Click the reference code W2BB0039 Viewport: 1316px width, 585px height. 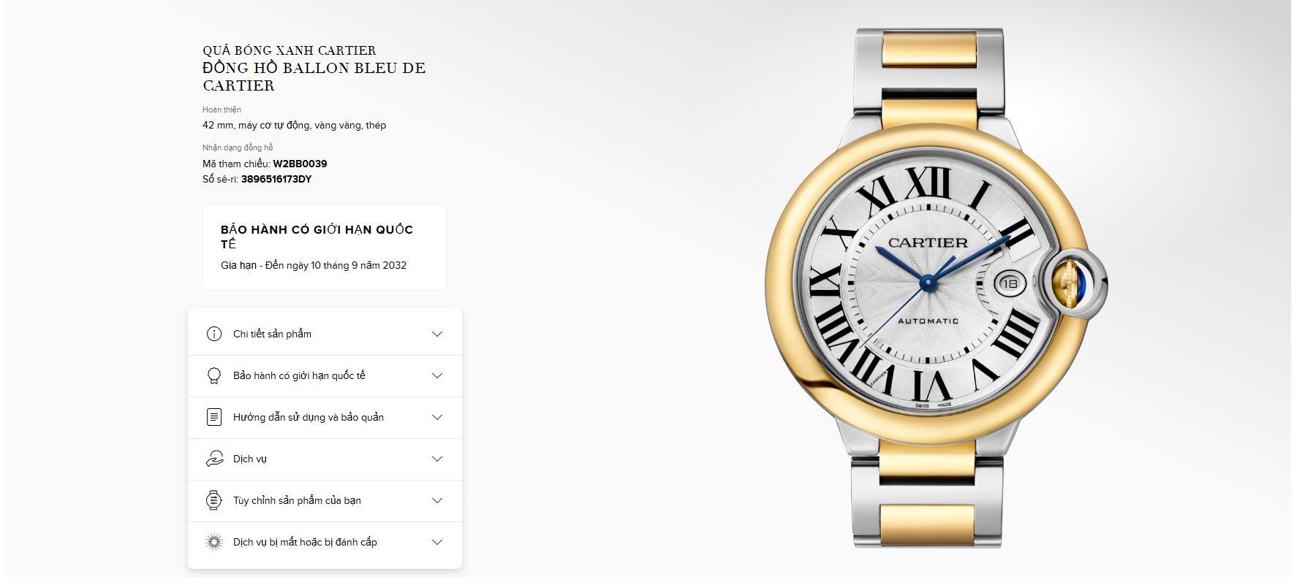pos(300,164)
